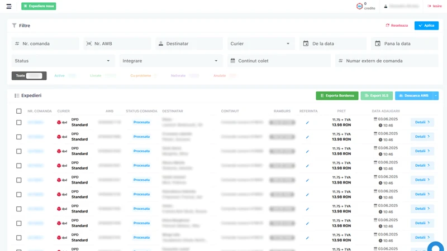Select the Toate filter tab
447x251 pixels.
coord(29,76)
